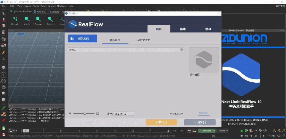Click the grey button at dialog bottom
The height and width of the screenshot is (139, 286).
[200, 122]
